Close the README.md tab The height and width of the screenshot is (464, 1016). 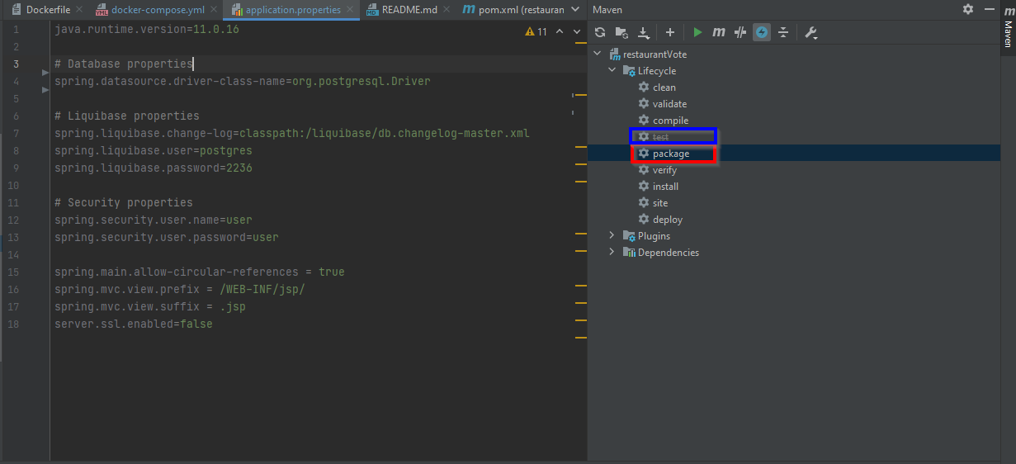(x=446, y=10)
